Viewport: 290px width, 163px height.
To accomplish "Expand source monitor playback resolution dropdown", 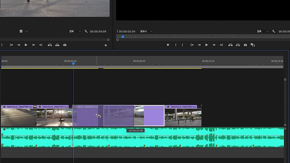I will (x=75, y=31).
